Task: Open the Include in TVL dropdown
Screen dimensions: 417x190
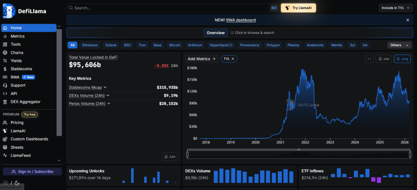Action: point(395,8)
